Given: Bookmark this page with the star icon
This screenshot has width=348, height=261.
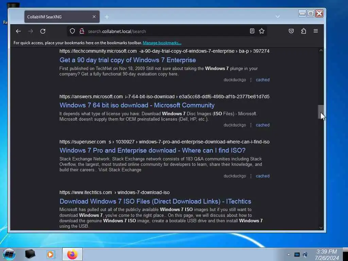Looking at the screenshot, I should tap(262, 31).
